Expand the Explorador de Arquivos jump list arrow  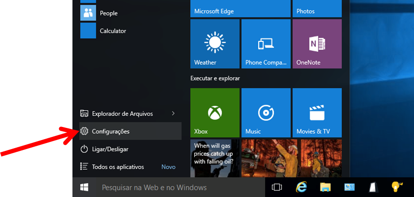pos(173,113)
